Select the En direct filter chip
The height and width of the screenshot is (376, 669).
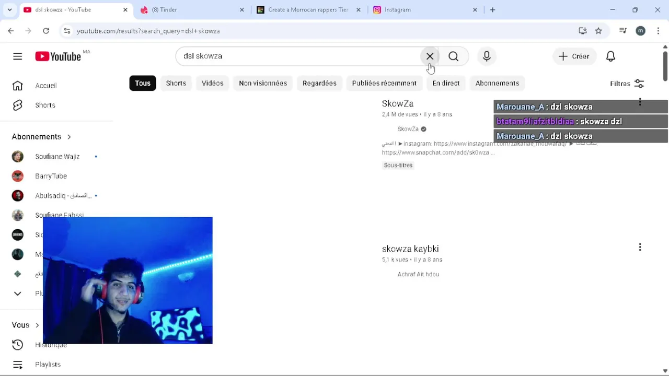pos(446,83)
